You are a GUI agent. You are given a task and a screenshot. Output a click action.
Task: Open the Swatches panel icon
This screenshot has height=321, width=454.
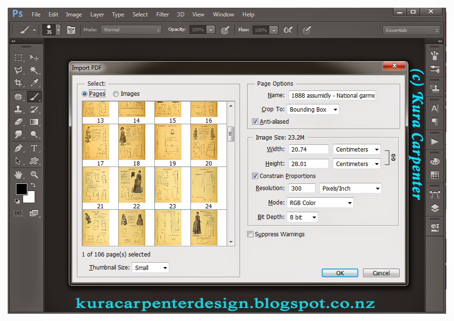435,175
